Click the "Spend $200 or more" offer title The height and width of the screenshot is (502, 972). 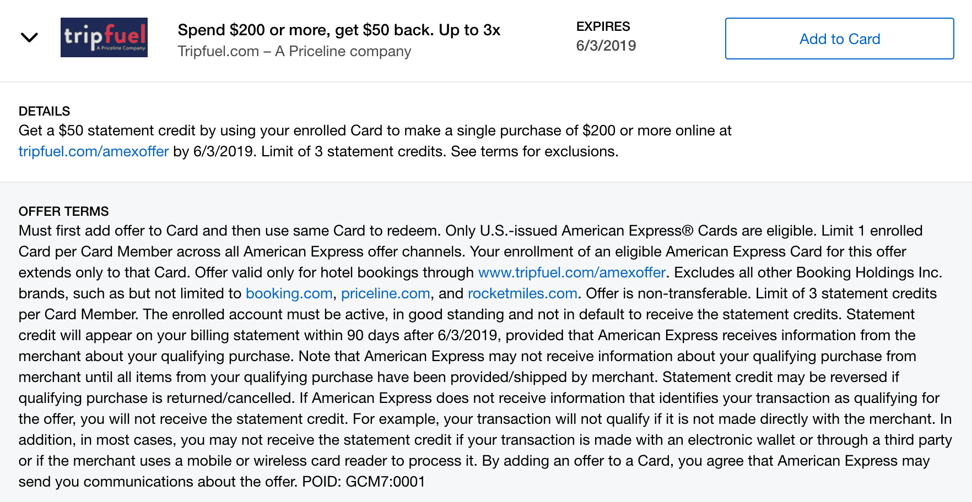338,30
